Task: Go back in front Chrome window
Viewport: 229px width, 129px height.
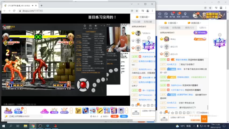Action: pyautogui.click(x=5, y=11)
